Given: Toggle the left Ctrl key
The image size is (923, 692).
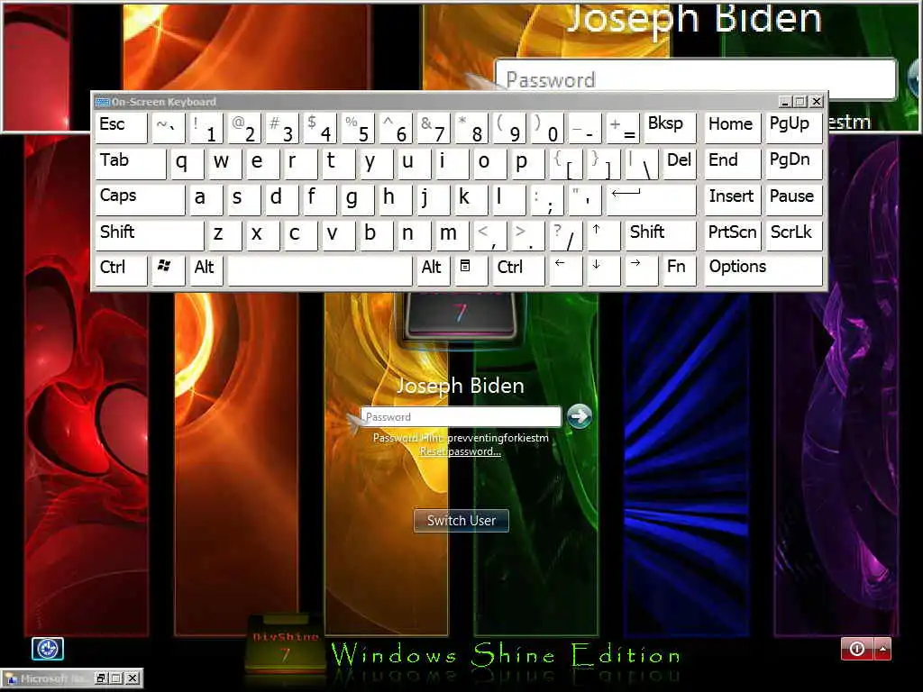Looking at the screenshot, I should tap(121, 269).
